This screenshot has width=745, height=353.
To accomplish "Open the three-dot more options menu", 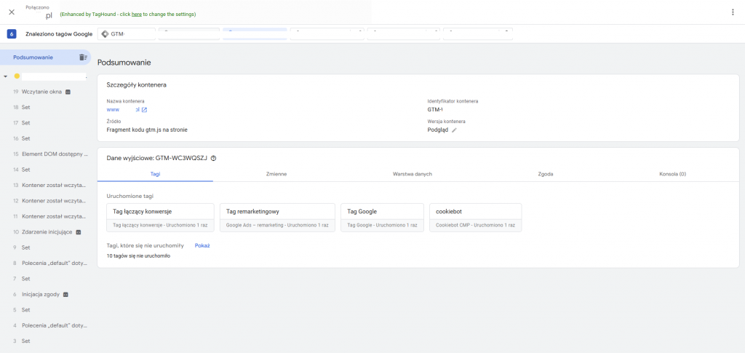I will coord(733,12).
